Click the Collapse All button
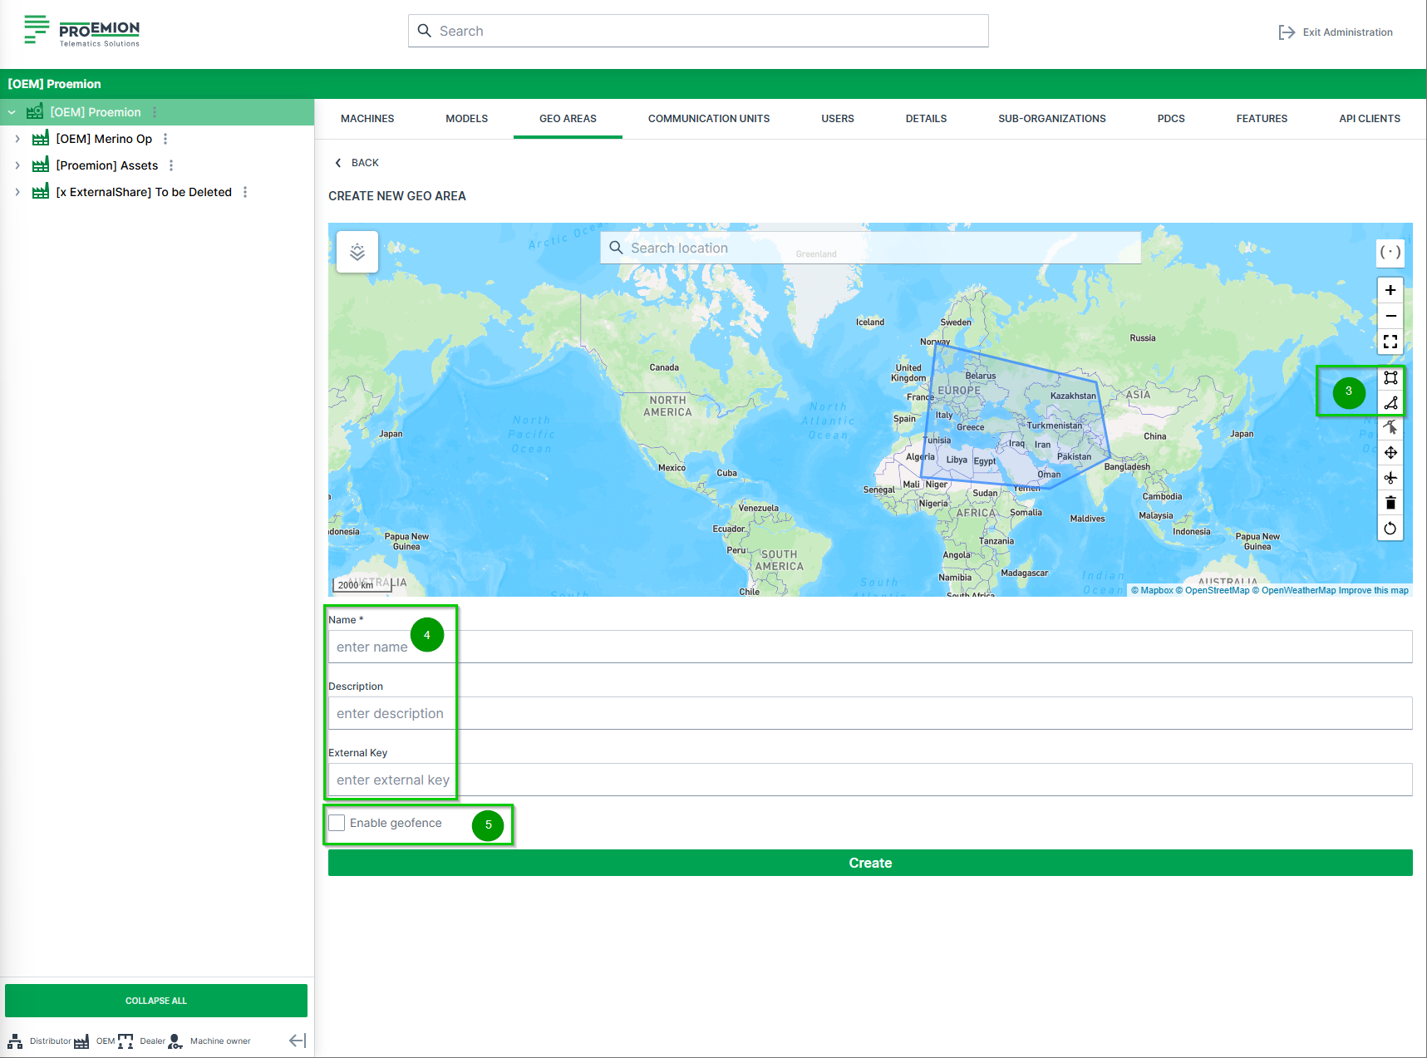 click(156, 1001)
